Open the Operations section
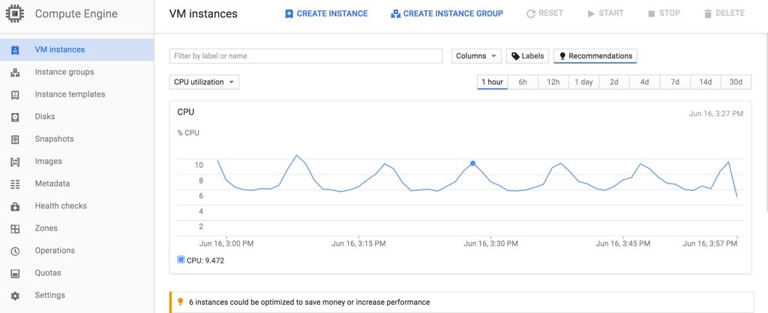Image resolution: width=768 pixels, height=313 pixels. click(x=77, y=250)
